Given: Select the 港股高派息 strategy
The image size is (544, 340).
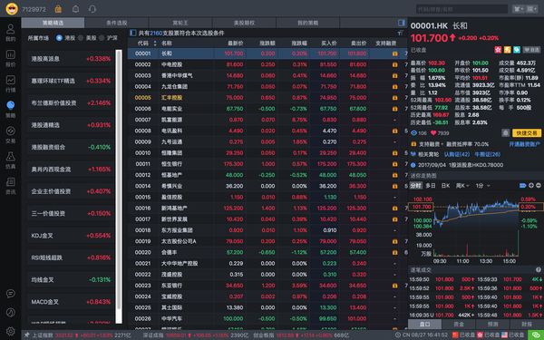Looking at the screenshot, I should [x=71, y=59].
